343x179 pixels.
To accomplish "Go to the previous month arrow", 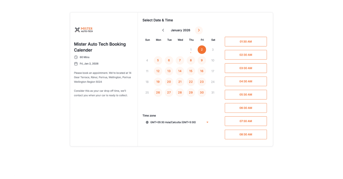I will (x=163, y=30).
